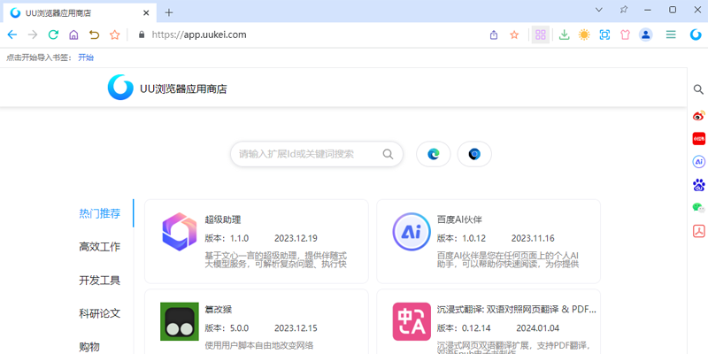The height and width of the screenshot is (354, 708).
Task: Click the pin window icon in the title bar
Action: coord(624,10)
